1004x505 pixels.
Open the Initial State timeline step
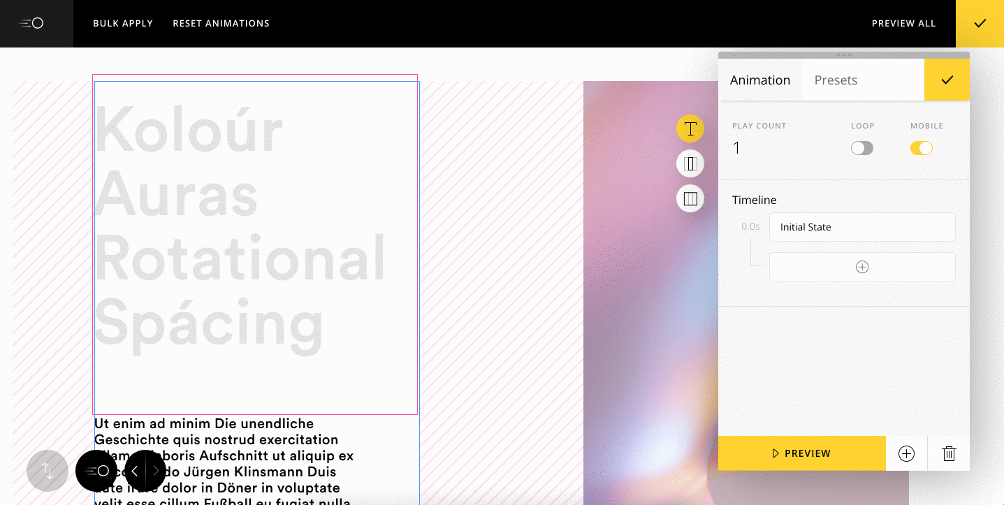pos(862,227)
